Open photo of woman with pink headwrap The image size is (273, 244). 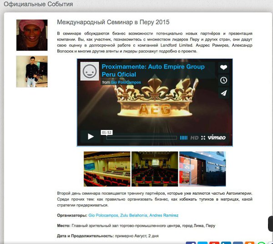(x=32, y=35)
